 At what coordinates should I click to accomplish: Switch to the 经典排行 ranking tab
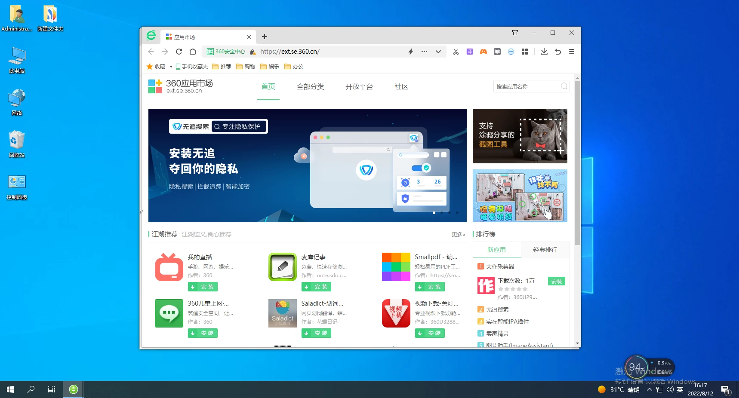(x=545, y=250)
